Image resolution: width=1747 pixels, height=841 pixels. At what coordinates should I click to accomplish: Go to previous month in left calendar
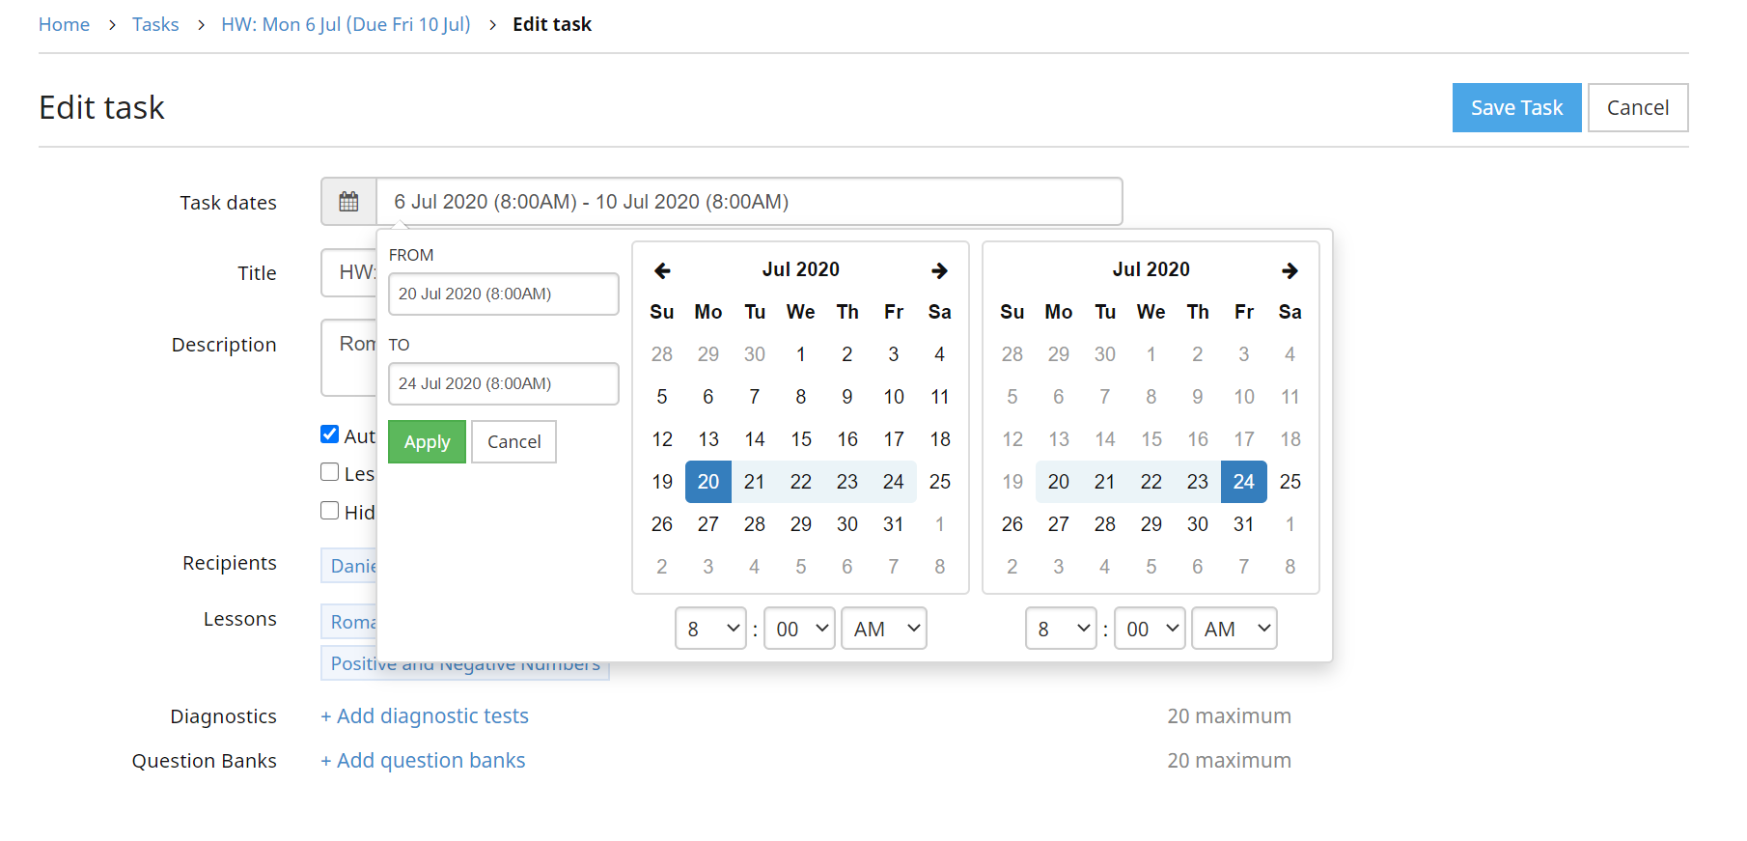tap(662, 270)
